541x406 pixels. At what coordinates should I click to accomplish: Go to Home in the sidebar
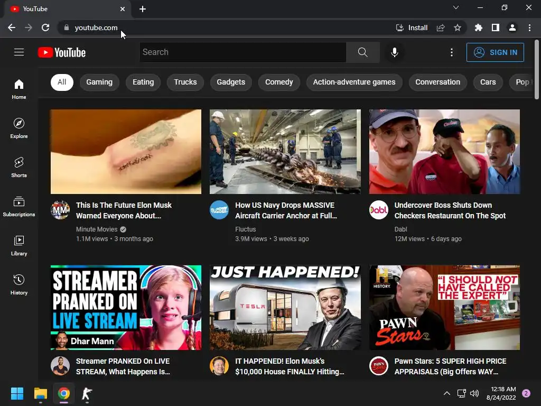point(19,89)
